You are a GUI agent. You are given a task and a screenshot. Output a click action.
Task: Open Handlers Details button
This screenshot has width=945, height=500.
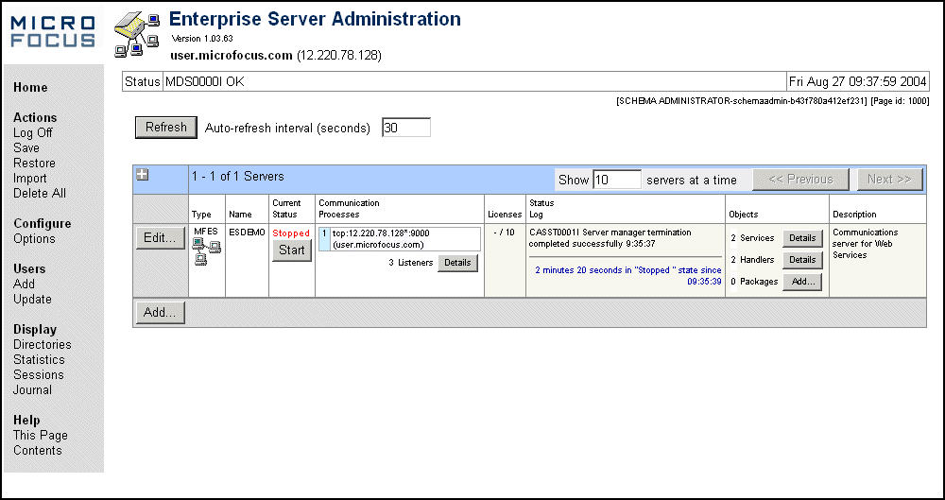[802, 260]
